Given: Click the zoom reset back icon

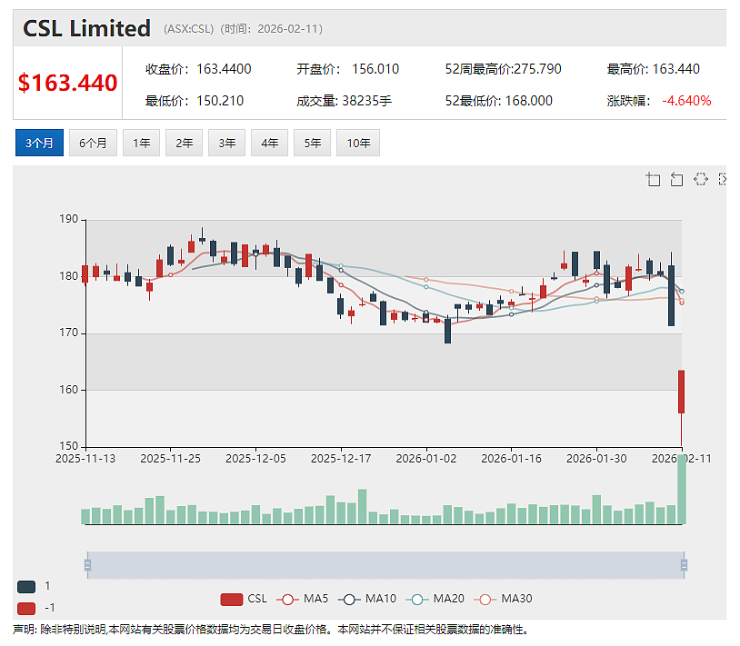Looking at the screenshot, I should coord(676,179).
